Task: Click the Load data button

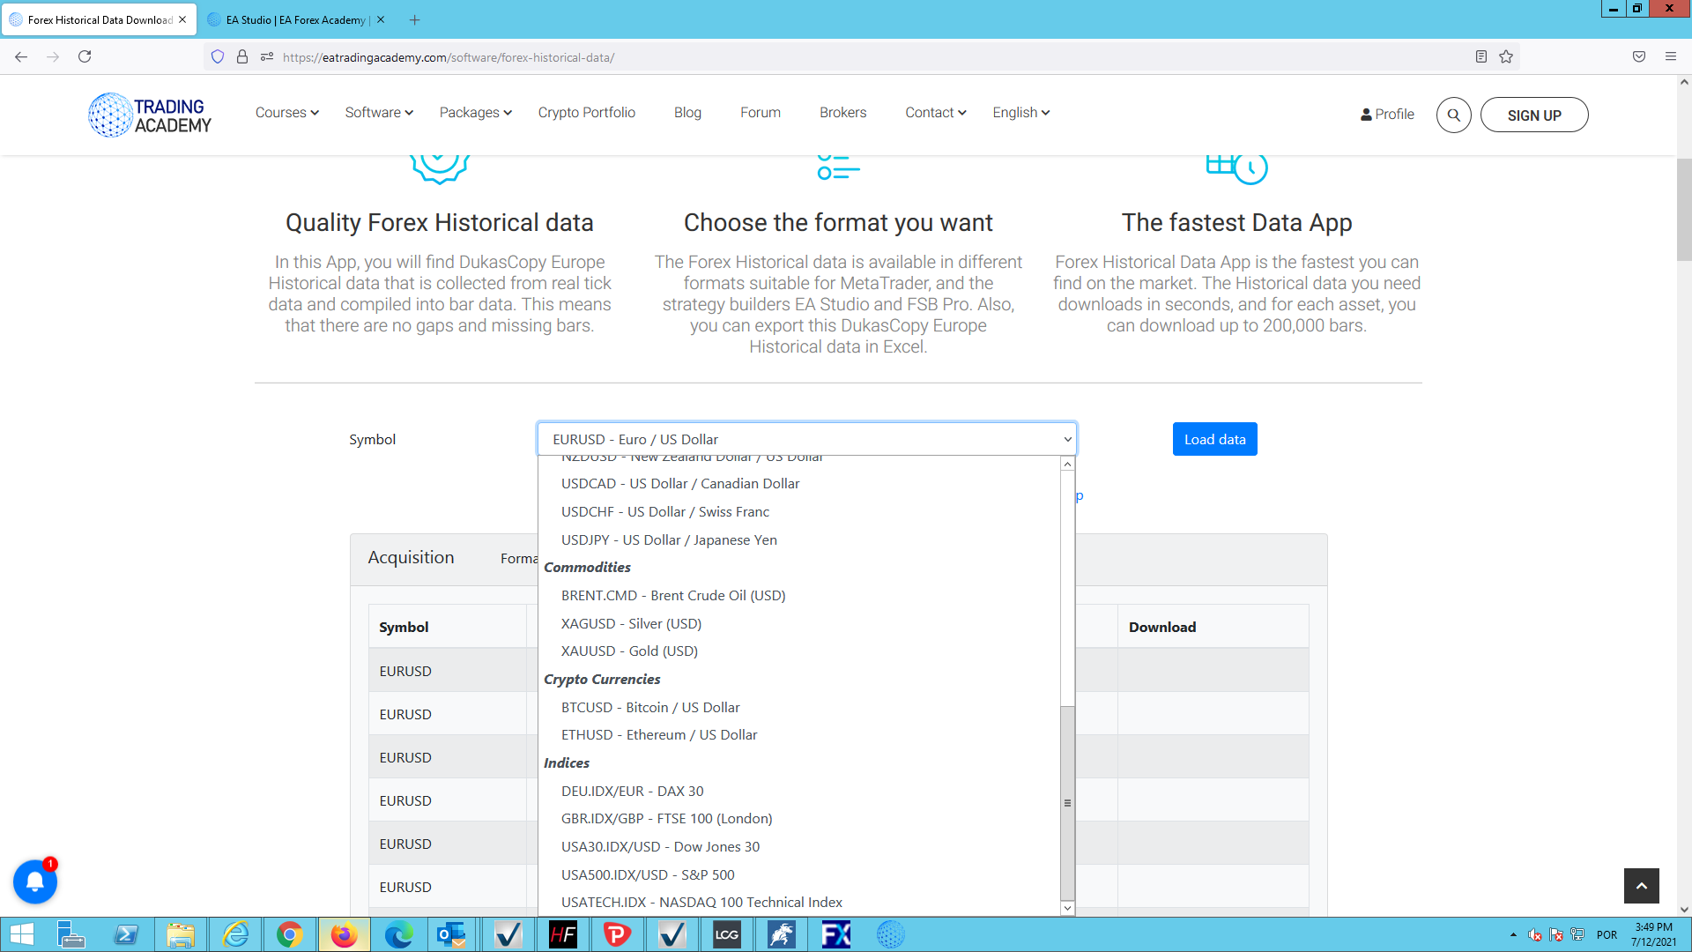Action: [x=1214, y=439]
